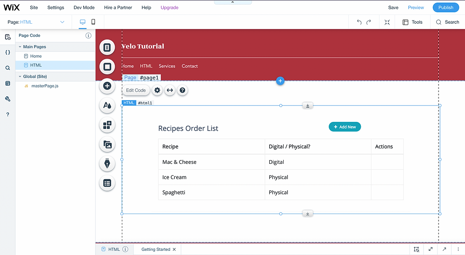
Task: Open the Page HTML dropdown
Action: [36, 22]
